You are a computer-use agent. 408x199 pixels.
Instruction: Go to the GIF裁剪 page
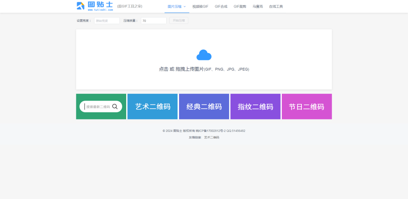click(240, 6)
